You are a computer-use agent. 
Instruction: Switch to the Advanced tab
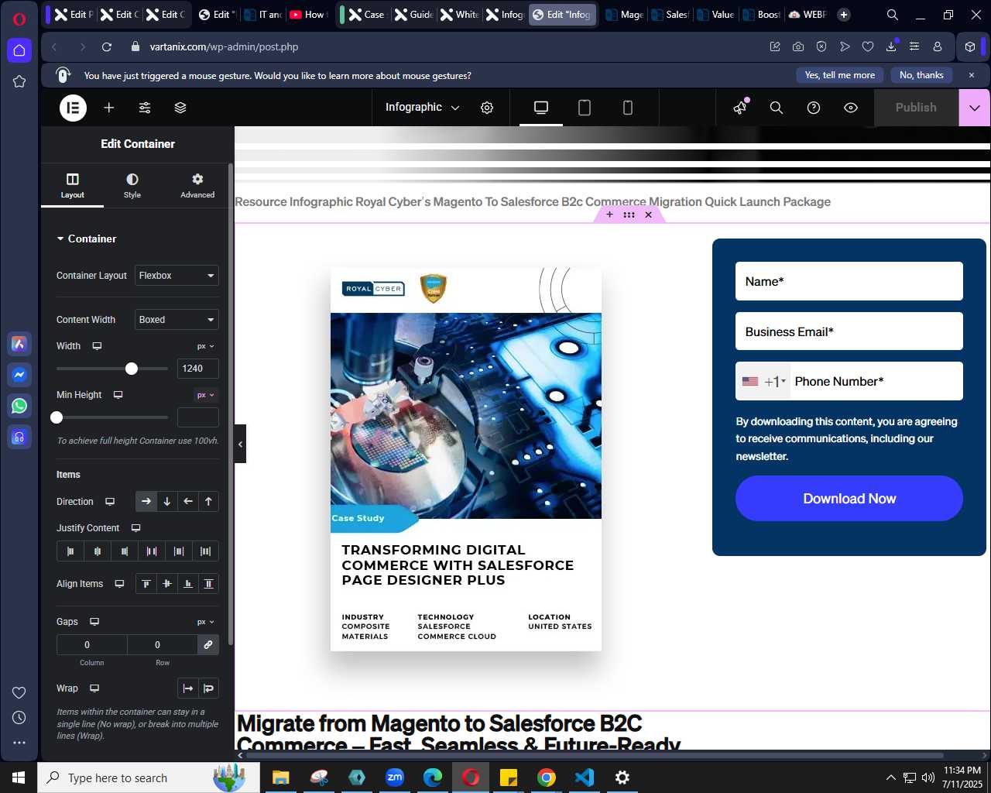click(197, 186)
